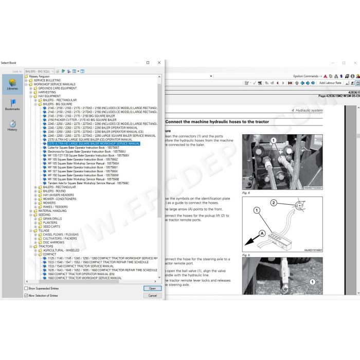Close the Select Book dialog
Viewport: 360px width, 360px height.
pos(159,63)
